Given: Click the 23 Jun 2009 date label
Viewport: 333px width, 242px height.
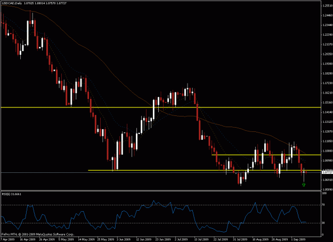Looking at the screenshot, I should point(163,239).
